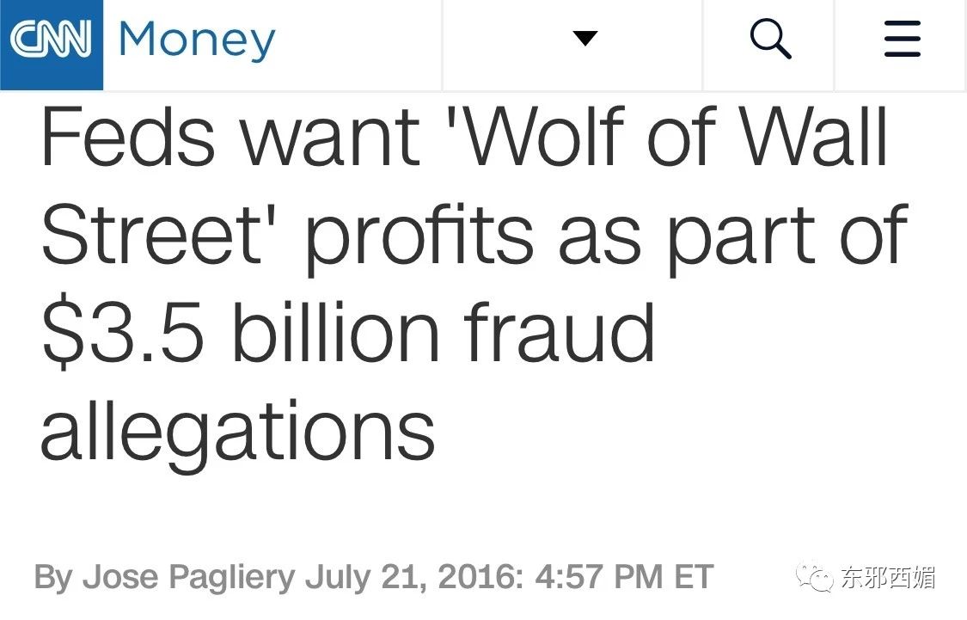Click the 4:57 PM ET timestamp
The height and width of the screenshot is (620, 967).
pos(623,576)
